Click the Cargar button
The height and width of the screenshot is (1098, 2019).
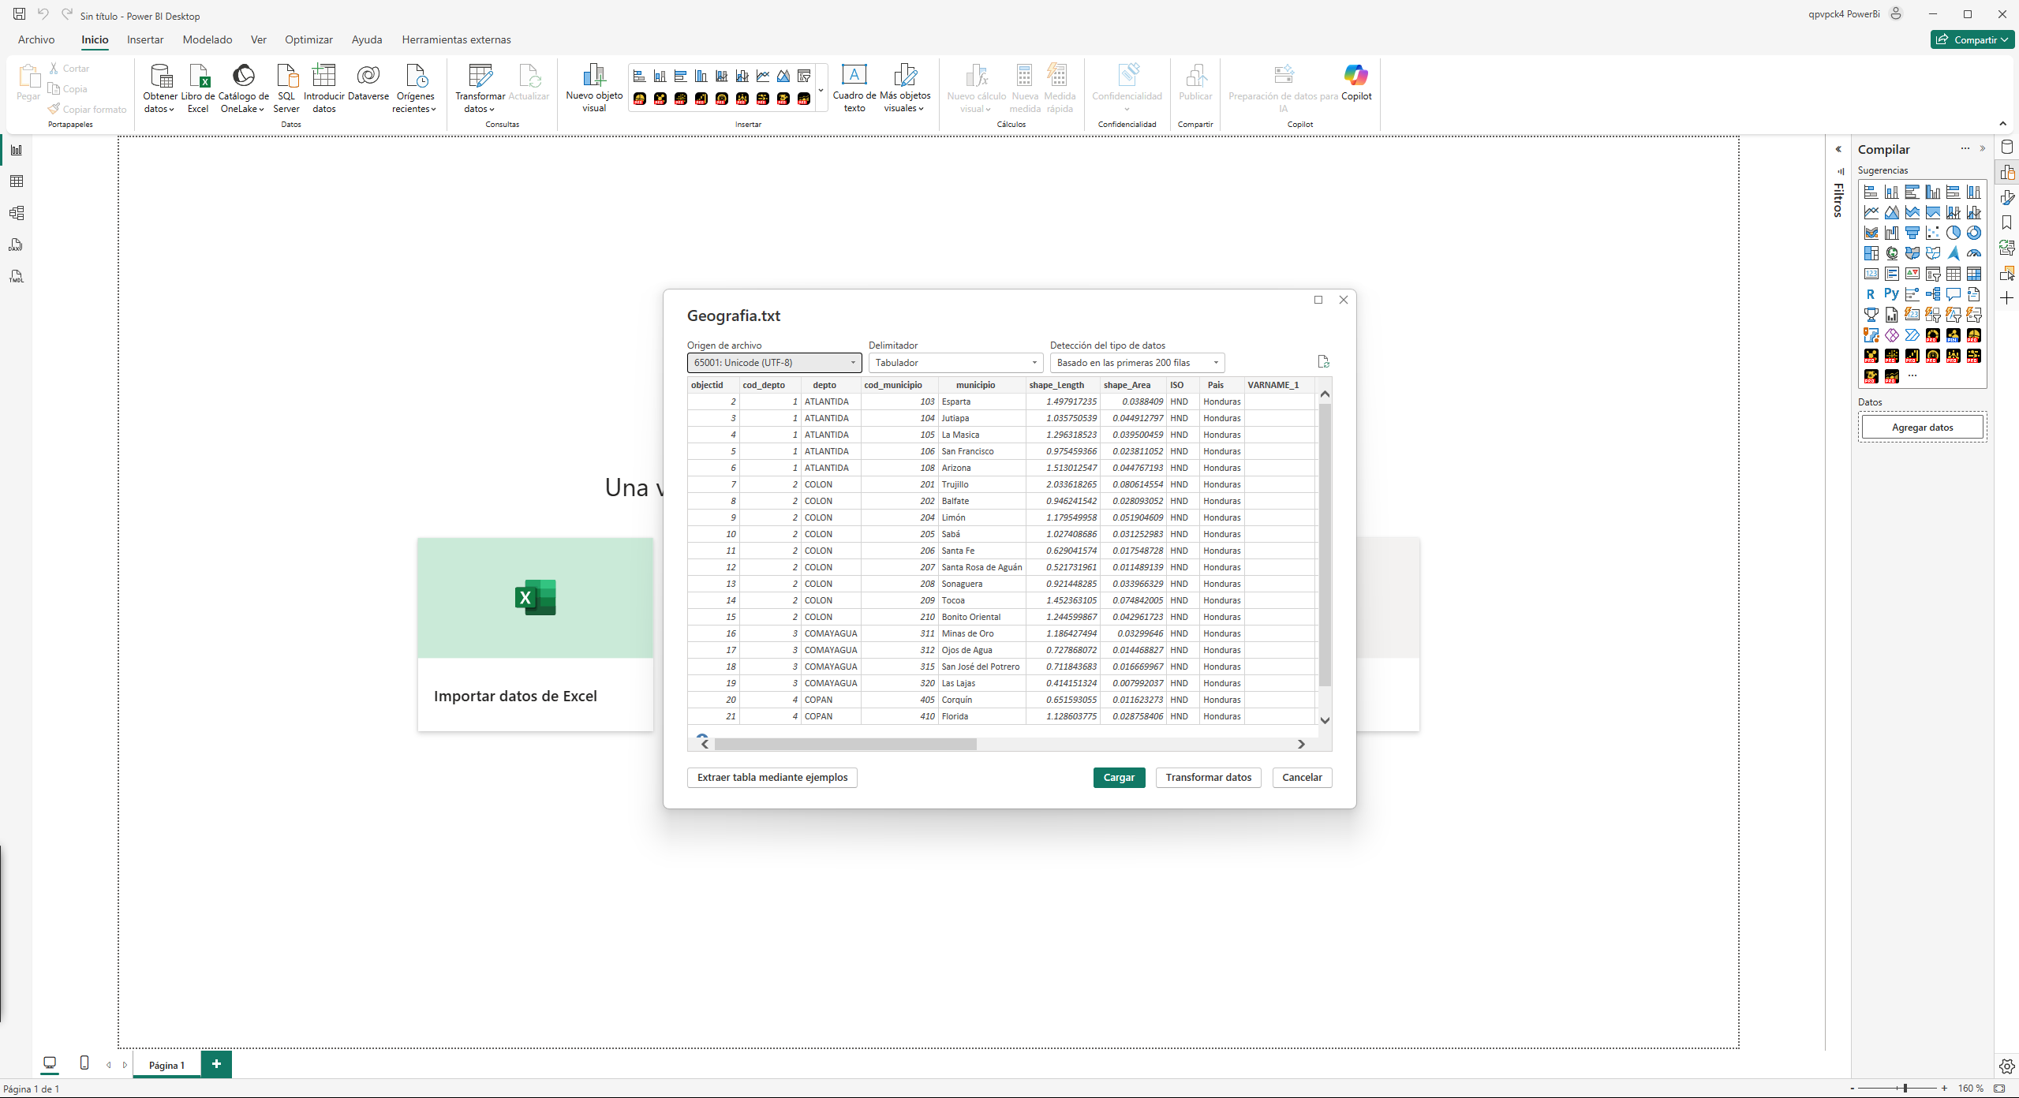coord(1119,778)
